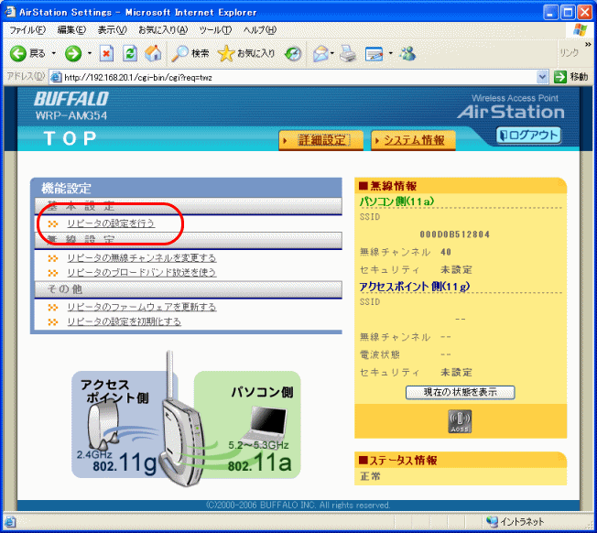Open the Forward button history dropdown arrow
This screenshot has height=533, width=597.
90,53
